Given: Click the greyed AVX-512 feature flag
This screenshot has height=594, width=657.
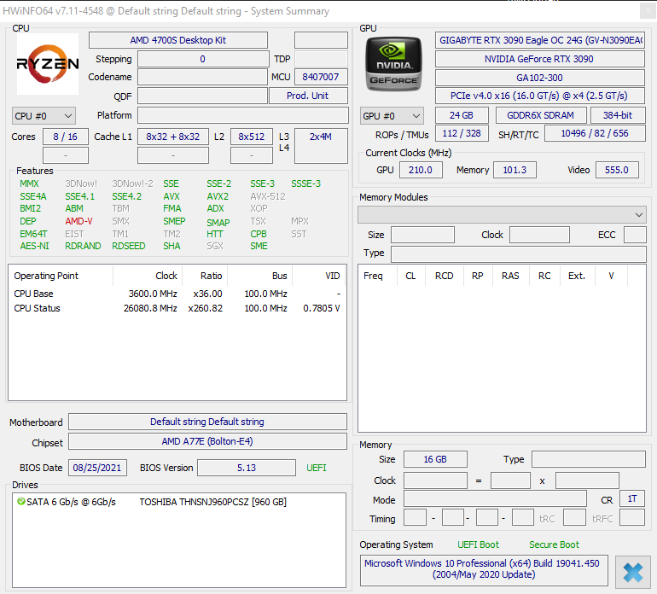Looking at the screenshot, I should pyautogui.click(x=268, y=196).
